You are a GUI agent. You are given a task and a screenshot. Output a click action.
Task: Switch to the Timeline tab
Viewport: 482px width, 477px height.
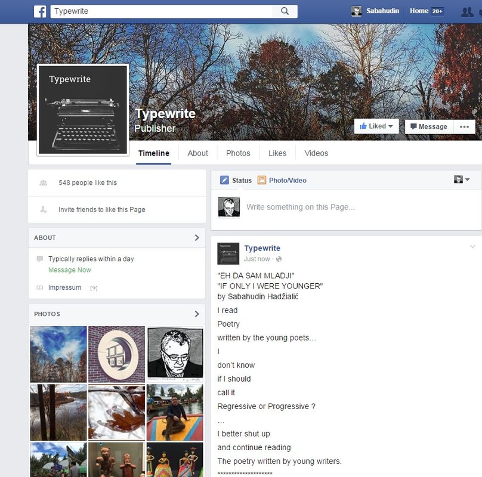coord(154,153)
